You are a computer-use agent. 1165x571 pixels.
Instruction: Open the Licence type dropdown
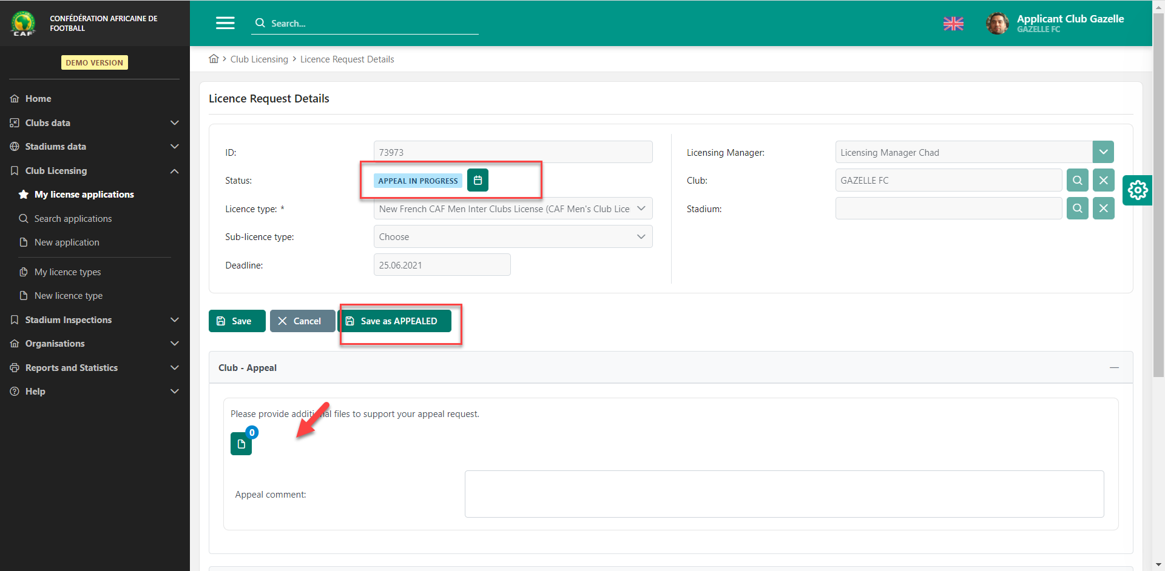pyautogui.click(x=513, y=209)
